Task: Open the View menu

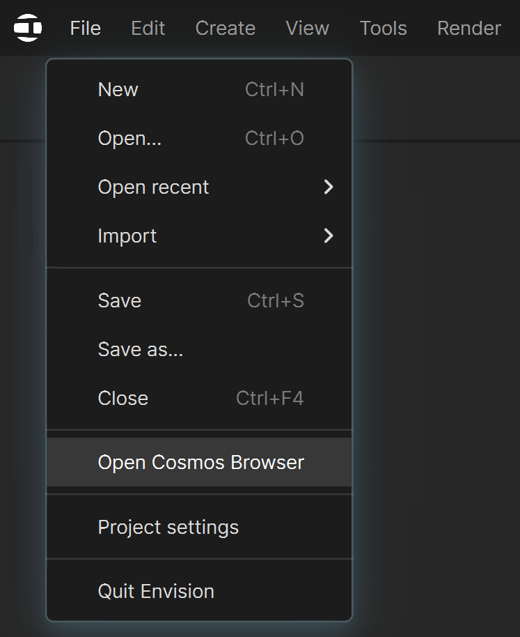Action: point(307,28)
